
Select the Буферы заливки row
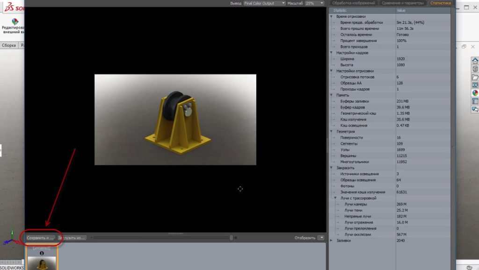point(390,101)
